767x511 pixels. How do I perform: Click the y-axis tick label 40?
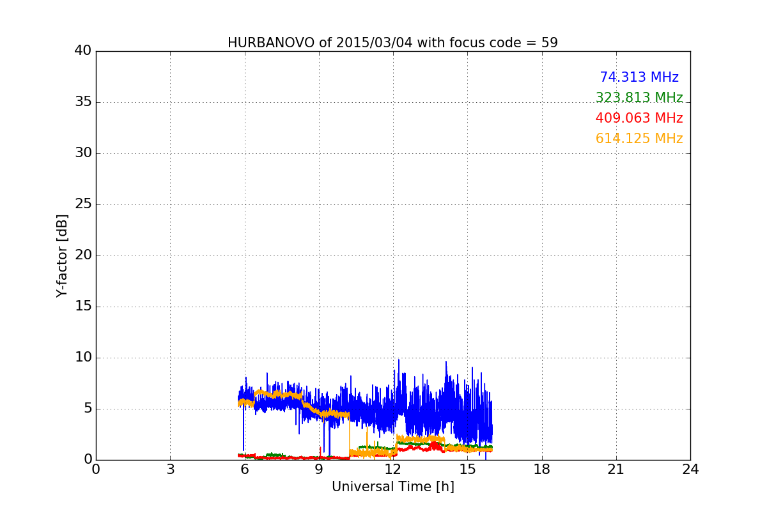click(x=83, y=51)
